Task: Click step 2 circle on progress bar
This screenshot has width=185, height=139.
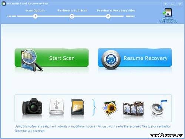Action: pos(72,16)
